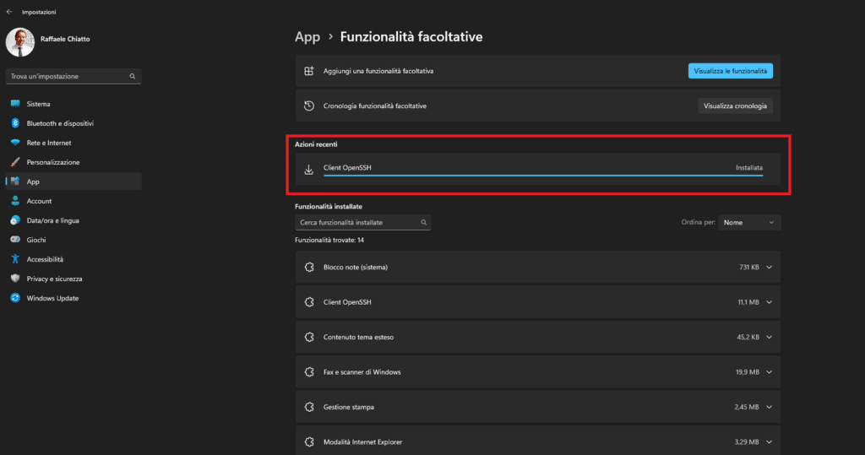This screenshot has height=455, width=865.
Task: Expand Fax e scanner di Windows chevron
Action: (x=769, y=372)
